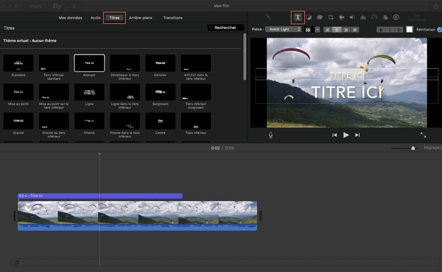Toggle bold formatting with the B button
The image size is (442, 272).
click(381, 30)
